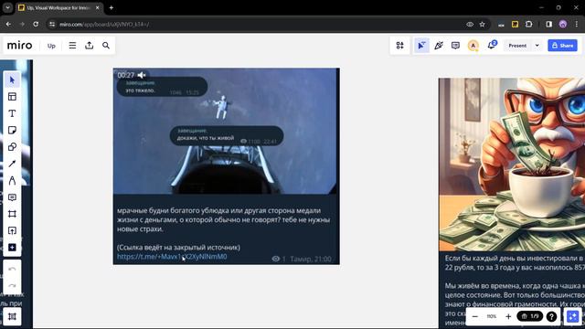Open the browser side panel icon

548,25
